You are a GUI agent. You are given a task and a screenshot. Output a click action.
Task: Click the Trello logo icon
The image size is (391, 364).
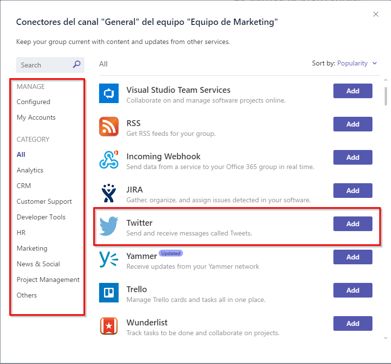109,293
